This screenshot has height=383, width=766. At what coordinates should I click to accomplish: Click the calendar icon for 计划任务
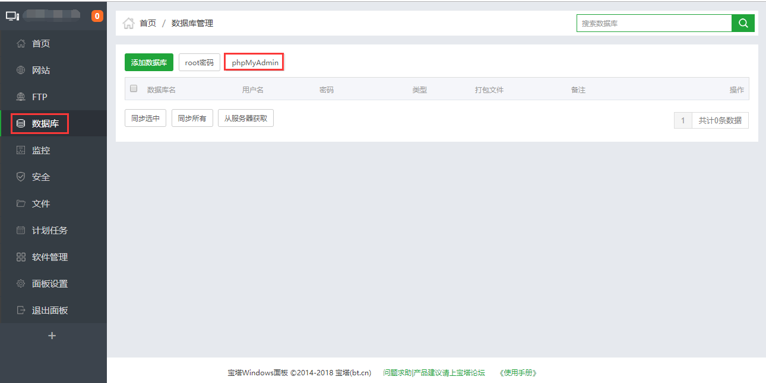[x=21, y=230]
